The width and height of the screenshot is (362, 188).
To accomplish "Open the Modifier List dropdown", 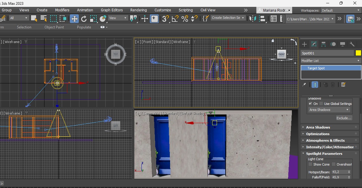I will click(x=331, y=61).
